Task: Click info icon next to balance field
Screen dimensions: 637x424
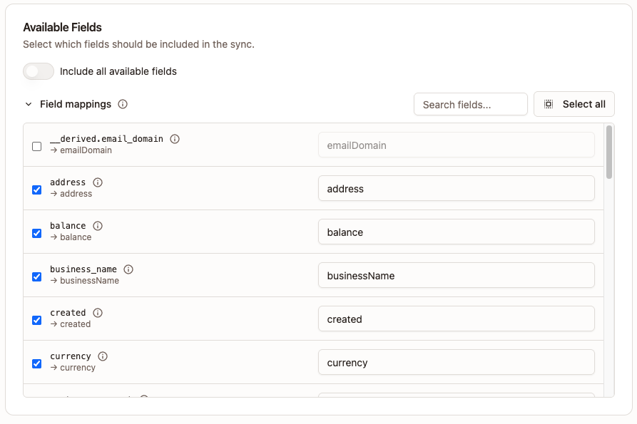Action: click(98, 226)
